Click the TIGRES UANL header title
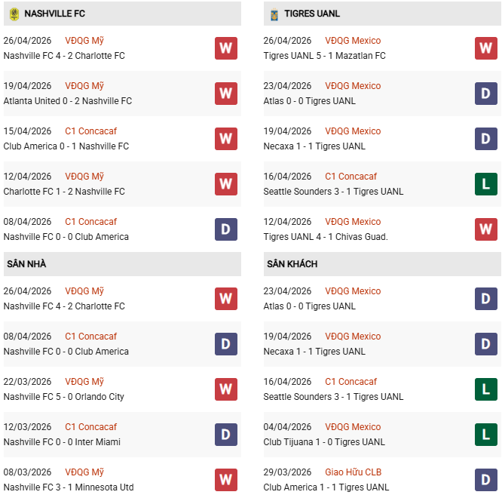This screenshot has width=502, height=498. [312, 14]
